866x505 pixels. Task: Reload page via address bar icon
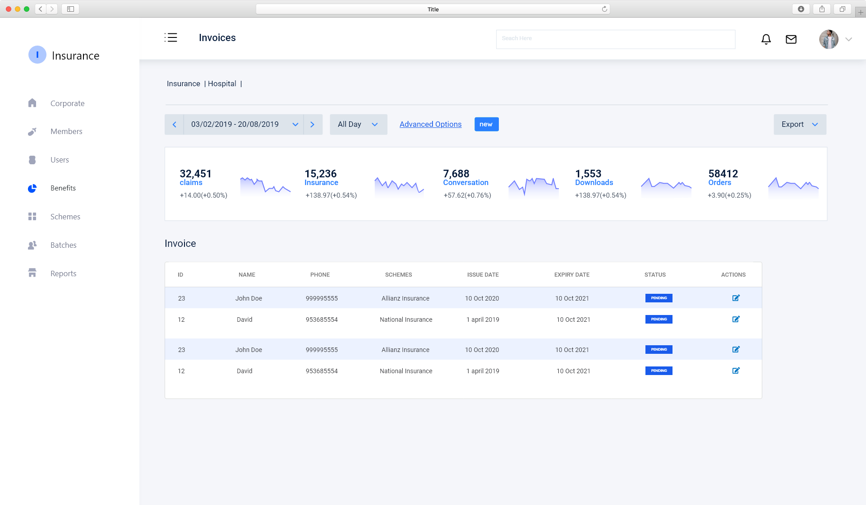604,9
